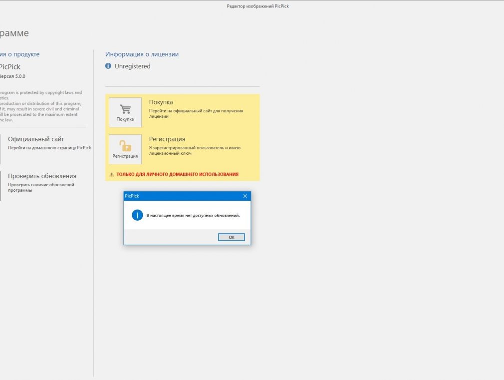Click the Проверить обновления heading
This screenshot has height=380, width=504.
click(42, 176)
